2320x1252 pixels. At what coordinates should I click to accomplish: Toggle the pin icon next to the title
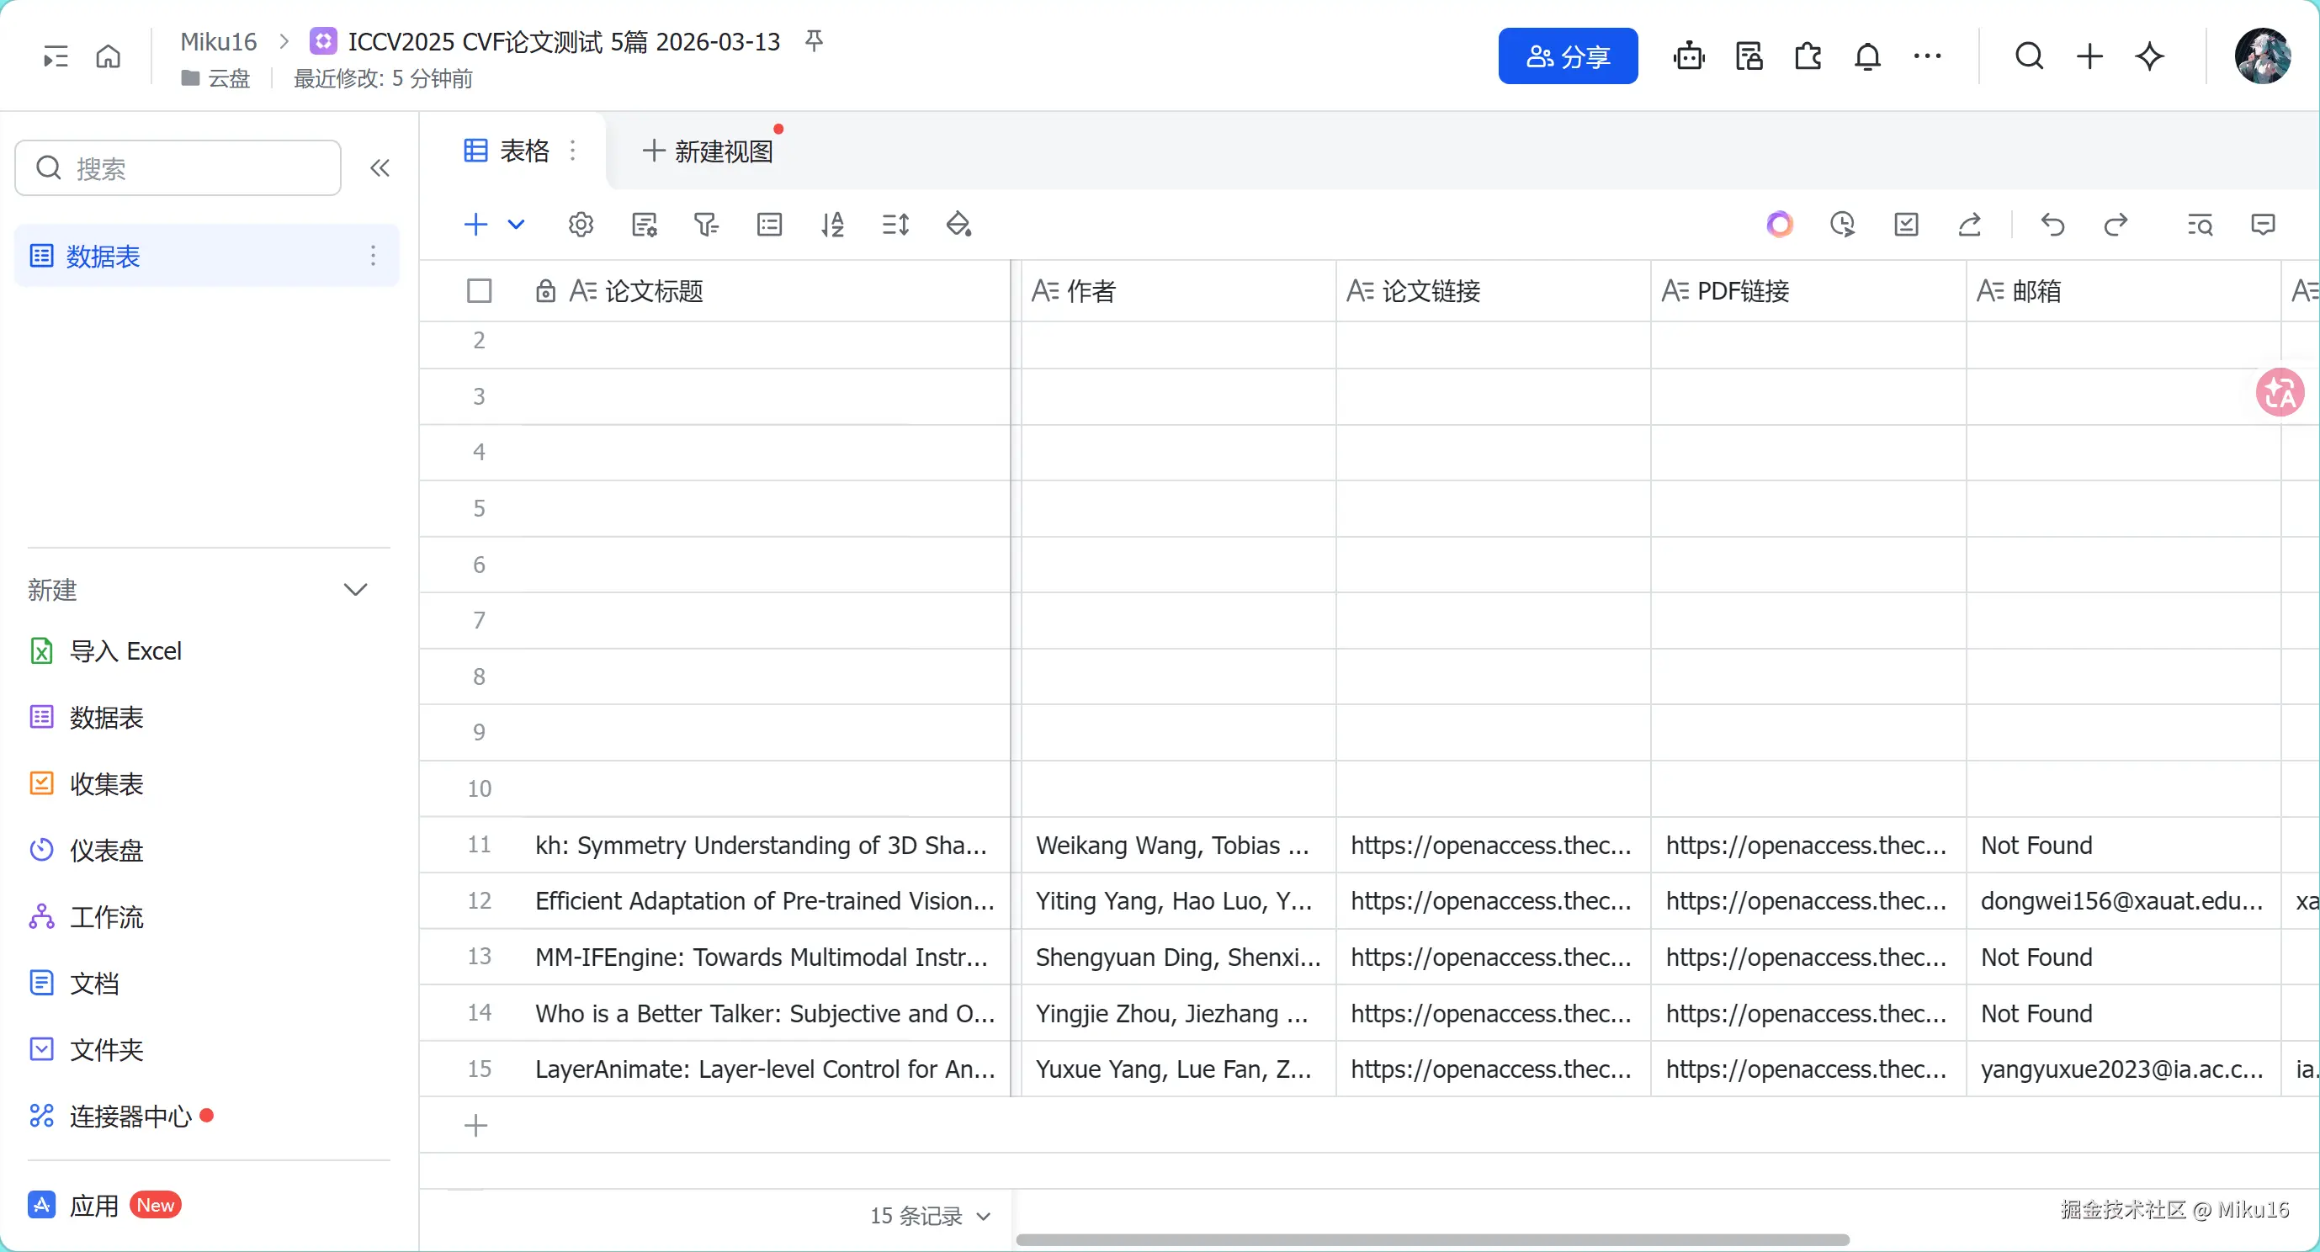point(813,40)
